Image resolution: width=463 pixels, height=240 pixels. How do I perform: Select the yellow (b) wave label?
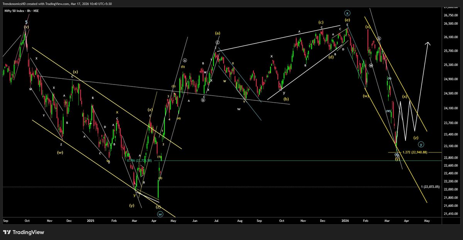point(286,99)
